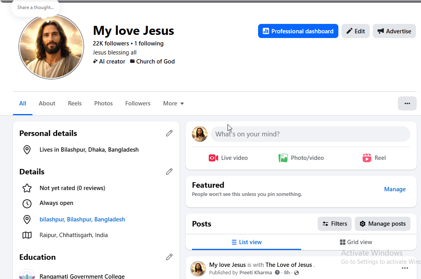Open the Professional dashboard
This screenshot has height=279, width=421.
tap(298, 31)
